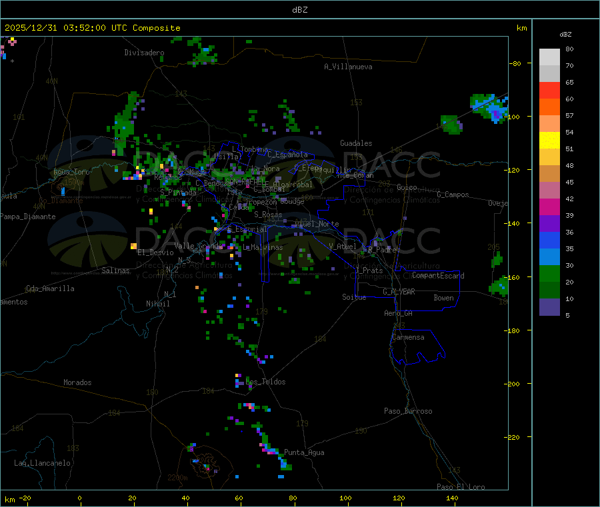Pick the purple 36-39 dBZ legend swatch
Viewport: 600px width, 507px height.
[x=549, y=224]
